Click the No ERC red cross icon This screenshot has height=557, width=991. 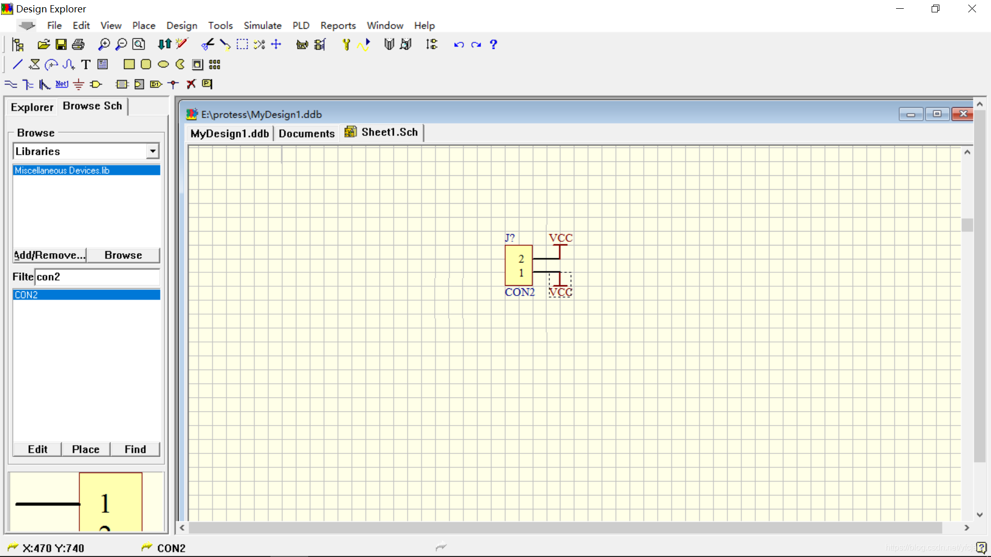(x=191, y=84)
